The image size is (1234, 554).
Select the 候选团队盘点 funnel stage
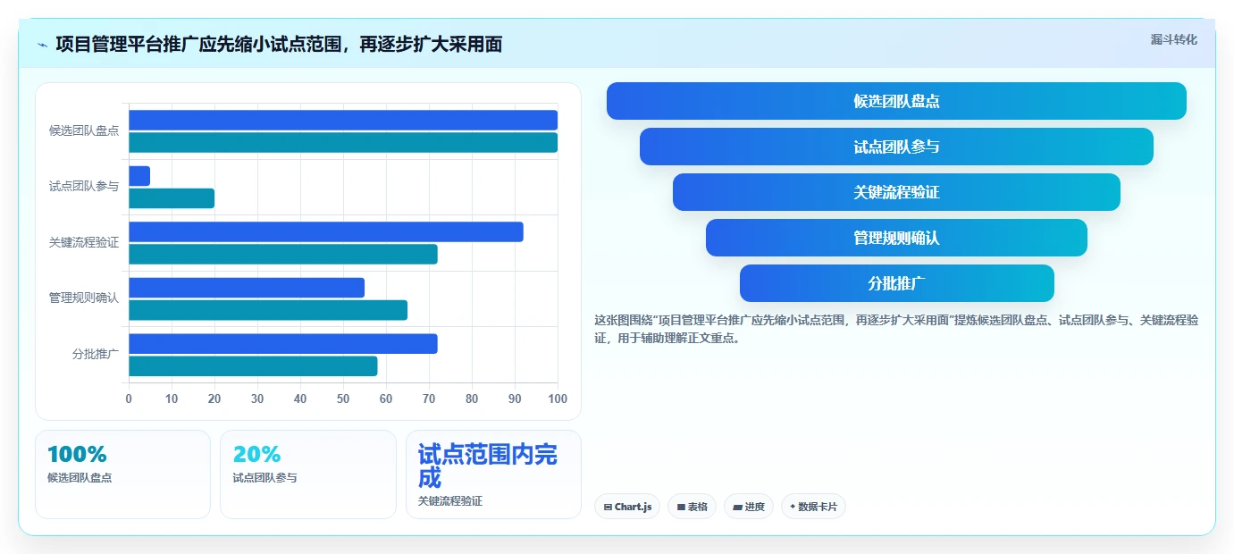(x=896, y=101)
